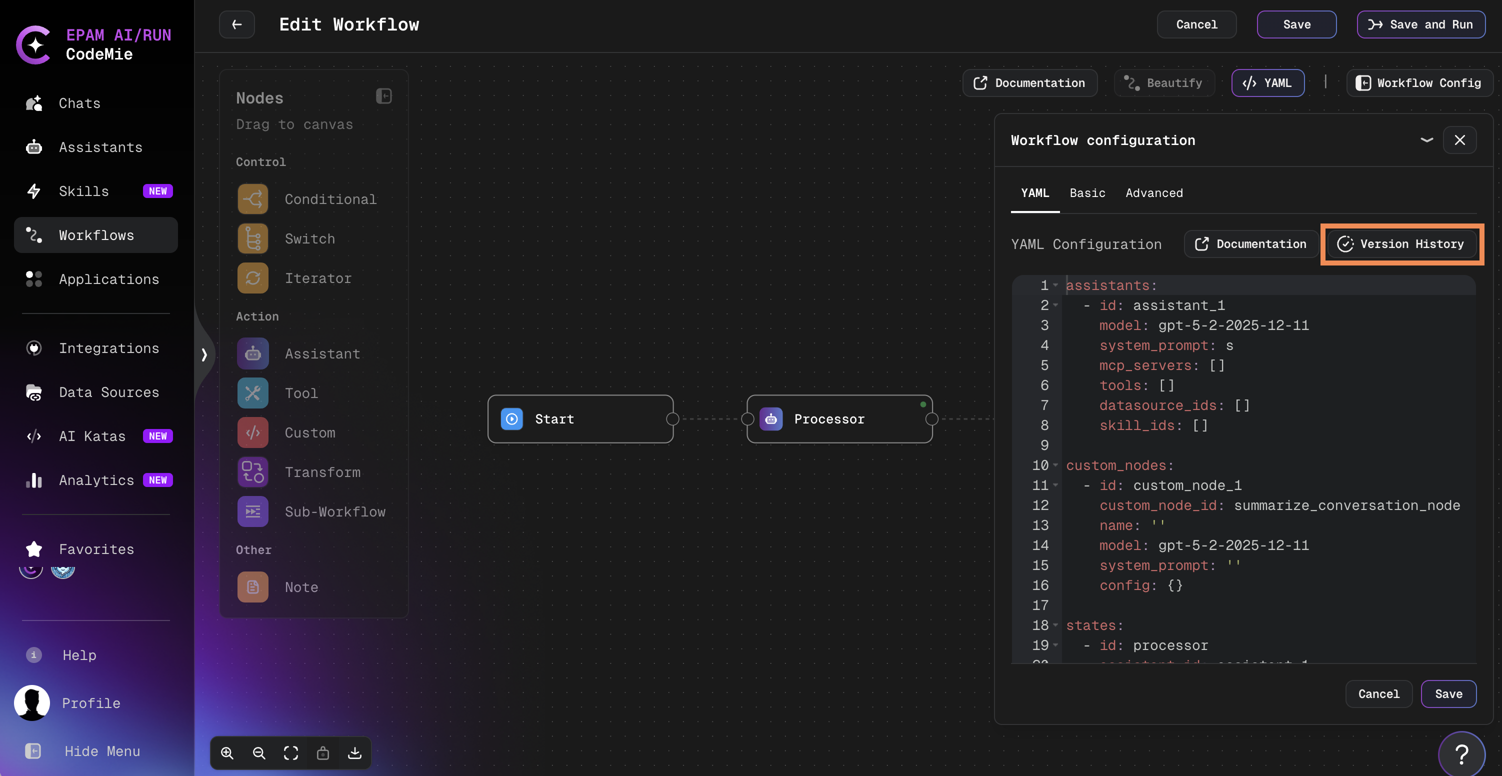Open Analytics in the sidebar

(x=95, y=480)
